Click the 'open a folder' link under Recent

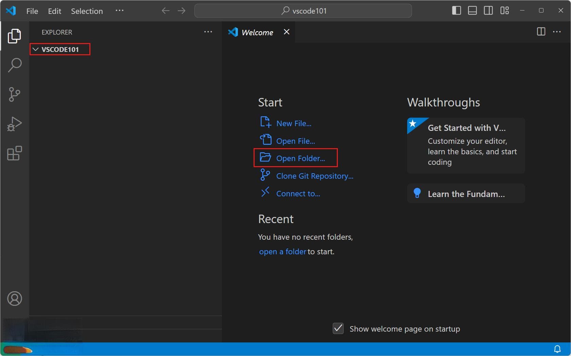point(283,252)
